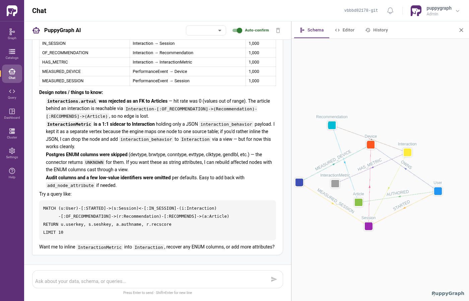Close the schema side panel
This screenshot has height=301, width=469.
[x=461, y=30]
